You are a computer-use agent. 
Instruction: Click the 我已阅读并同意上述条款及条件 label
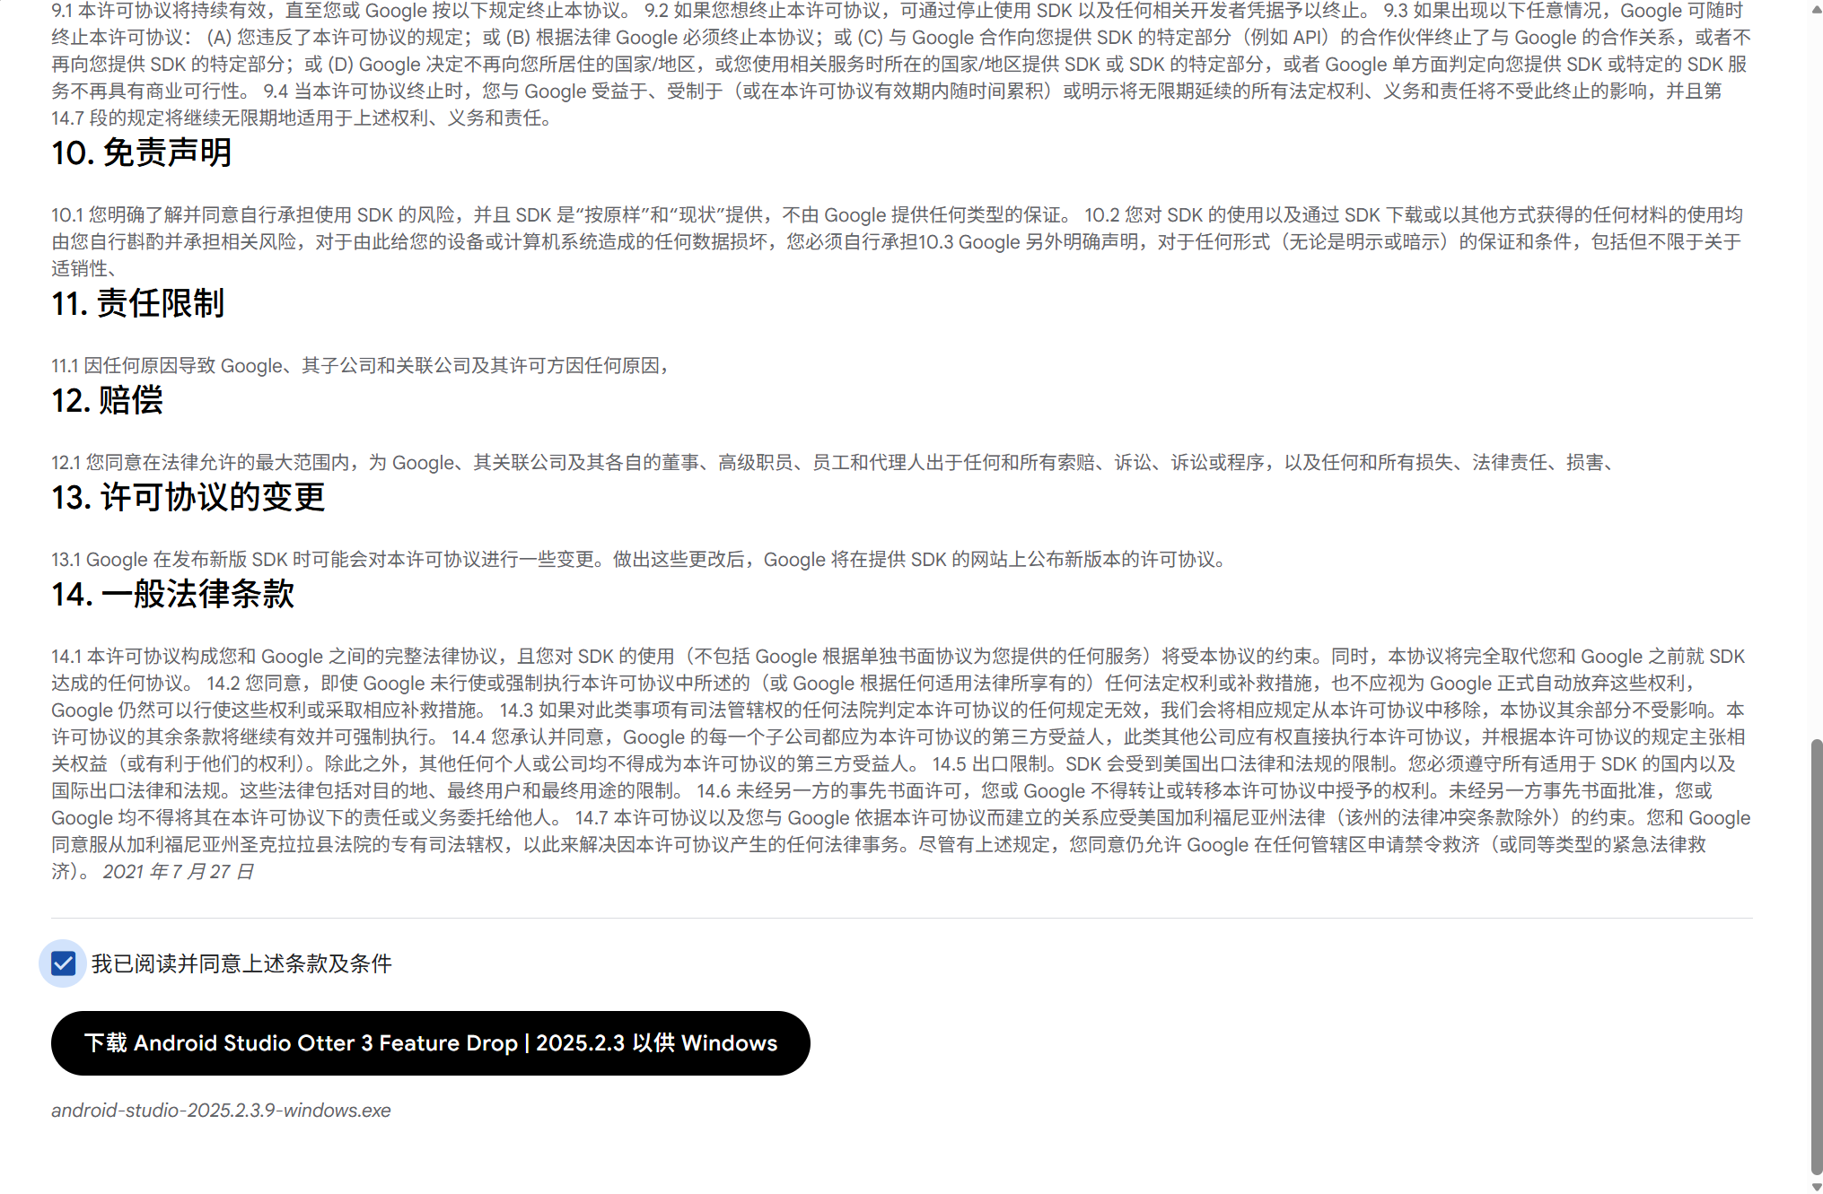pos(241,963)
